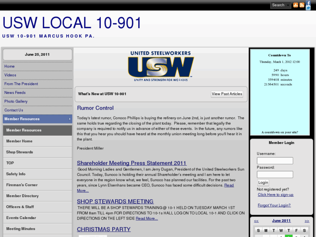
Task: Go to next month with >> link
Action: pos(307,221)
